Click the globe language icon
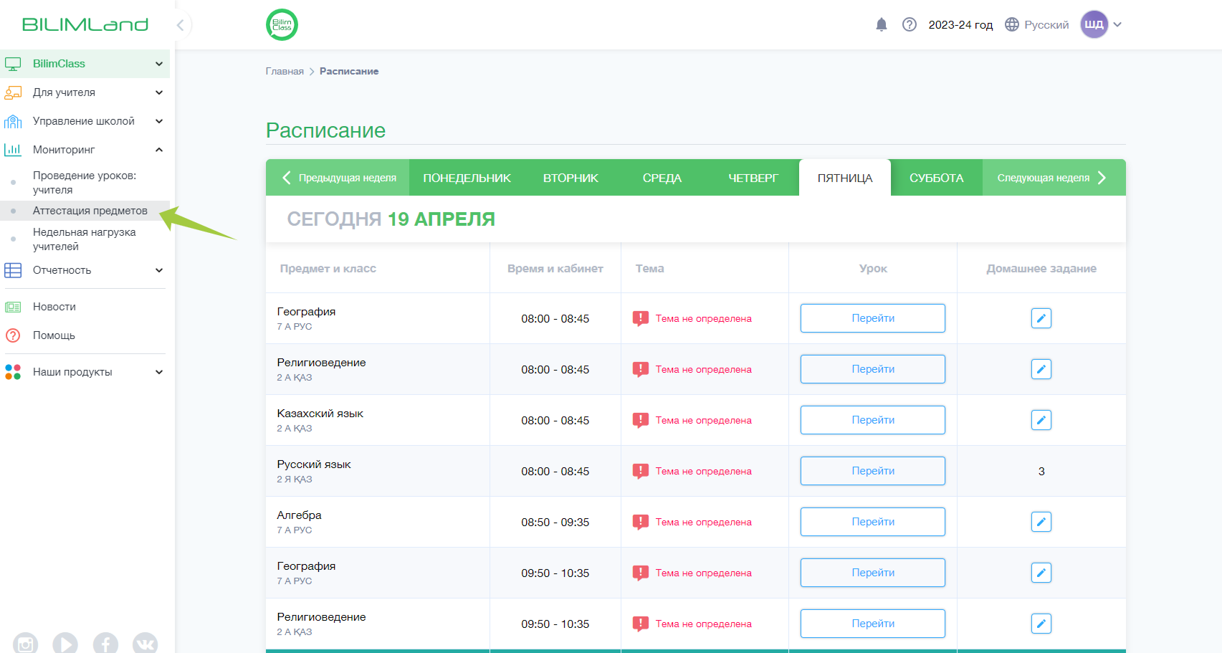Viewport: 1222px width, 653px height. point(1012,24)
